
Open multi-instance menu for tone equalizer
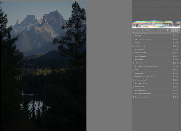coord(174,73)
